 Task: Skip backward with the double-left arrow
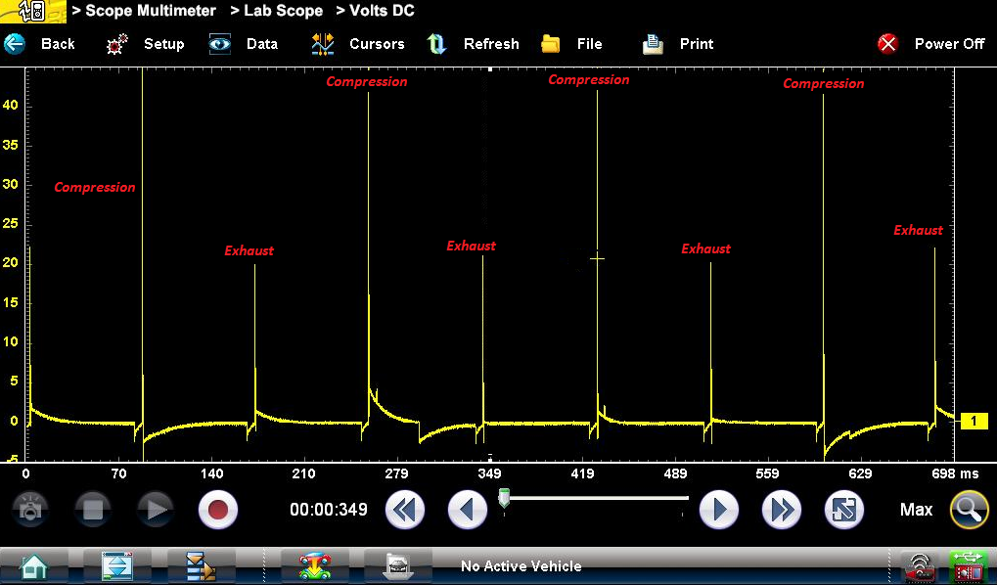(405, 510)
